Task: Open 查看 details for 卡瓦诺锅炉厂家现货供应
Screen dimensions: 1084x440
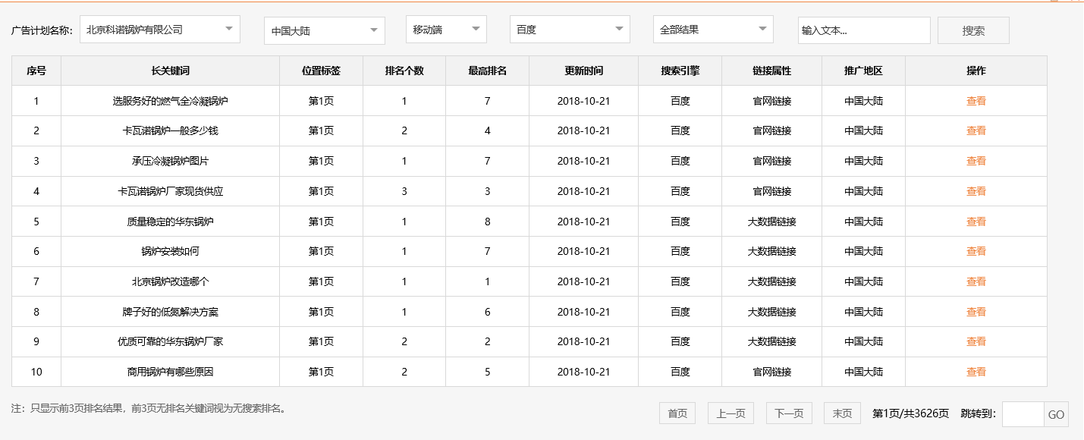Action: pyautogui.click(x=975, y=190)
